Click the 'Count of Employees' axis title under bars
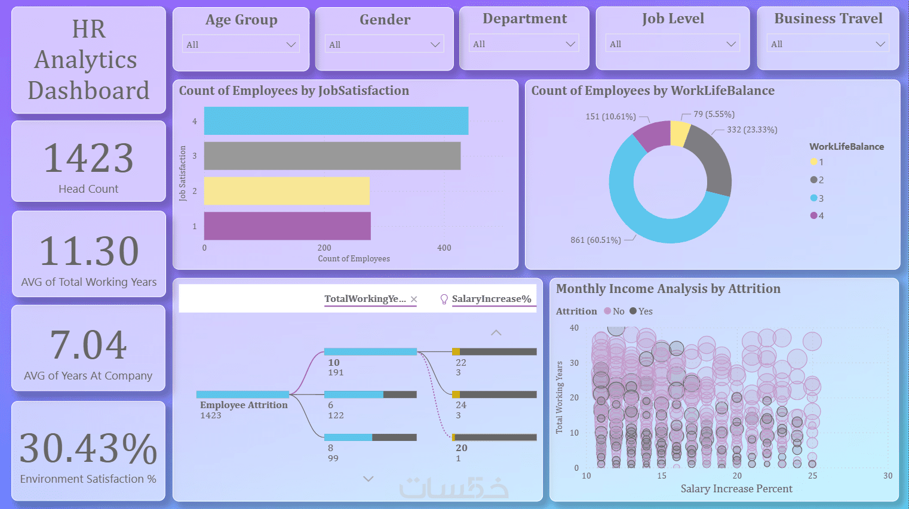Viewport: 909px width, 509px height. (354, 258)
